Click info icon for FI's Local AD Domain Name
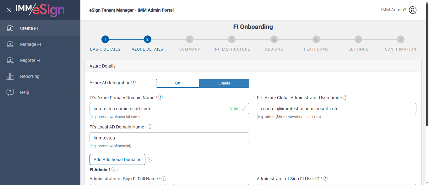 point(150,127)
